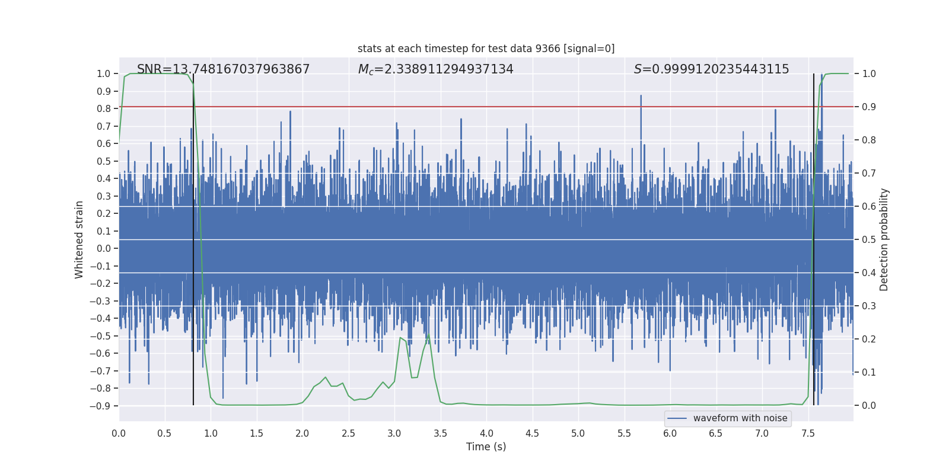Click the 'Time (s)' x-axis label
Image resolution: width=949 pixels, height=474 pixels.
coord(486,447)
